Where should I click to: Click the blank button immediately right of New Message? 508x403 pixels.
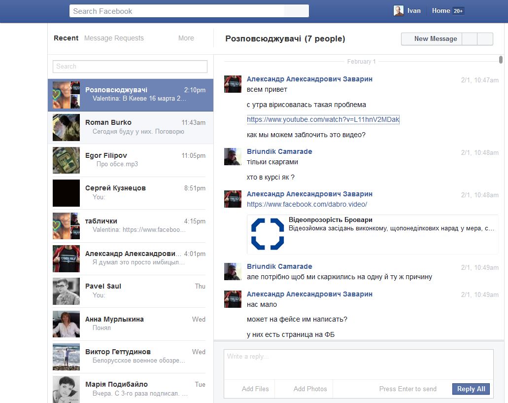(x=470, y=39)
